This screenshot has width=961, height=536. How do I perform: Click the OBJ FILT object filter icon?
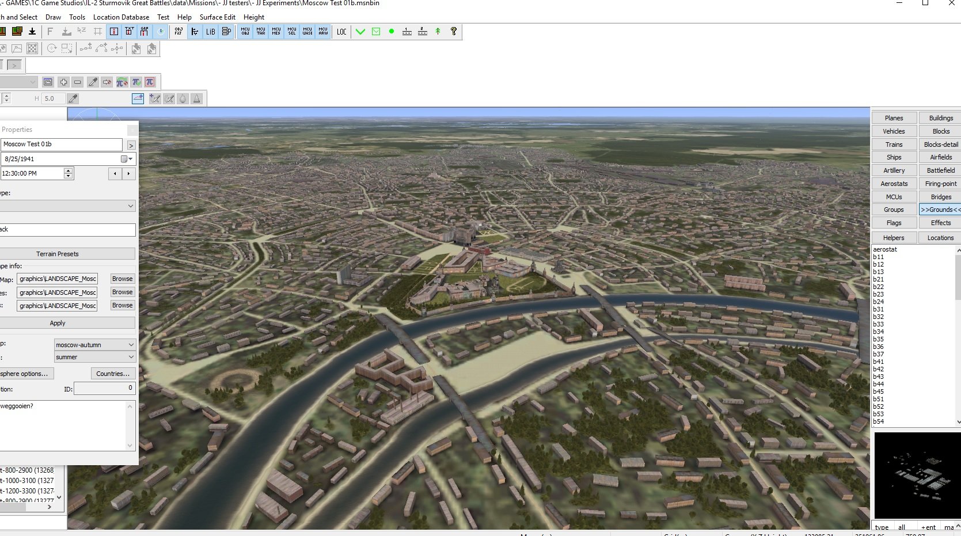pos(178,32)
